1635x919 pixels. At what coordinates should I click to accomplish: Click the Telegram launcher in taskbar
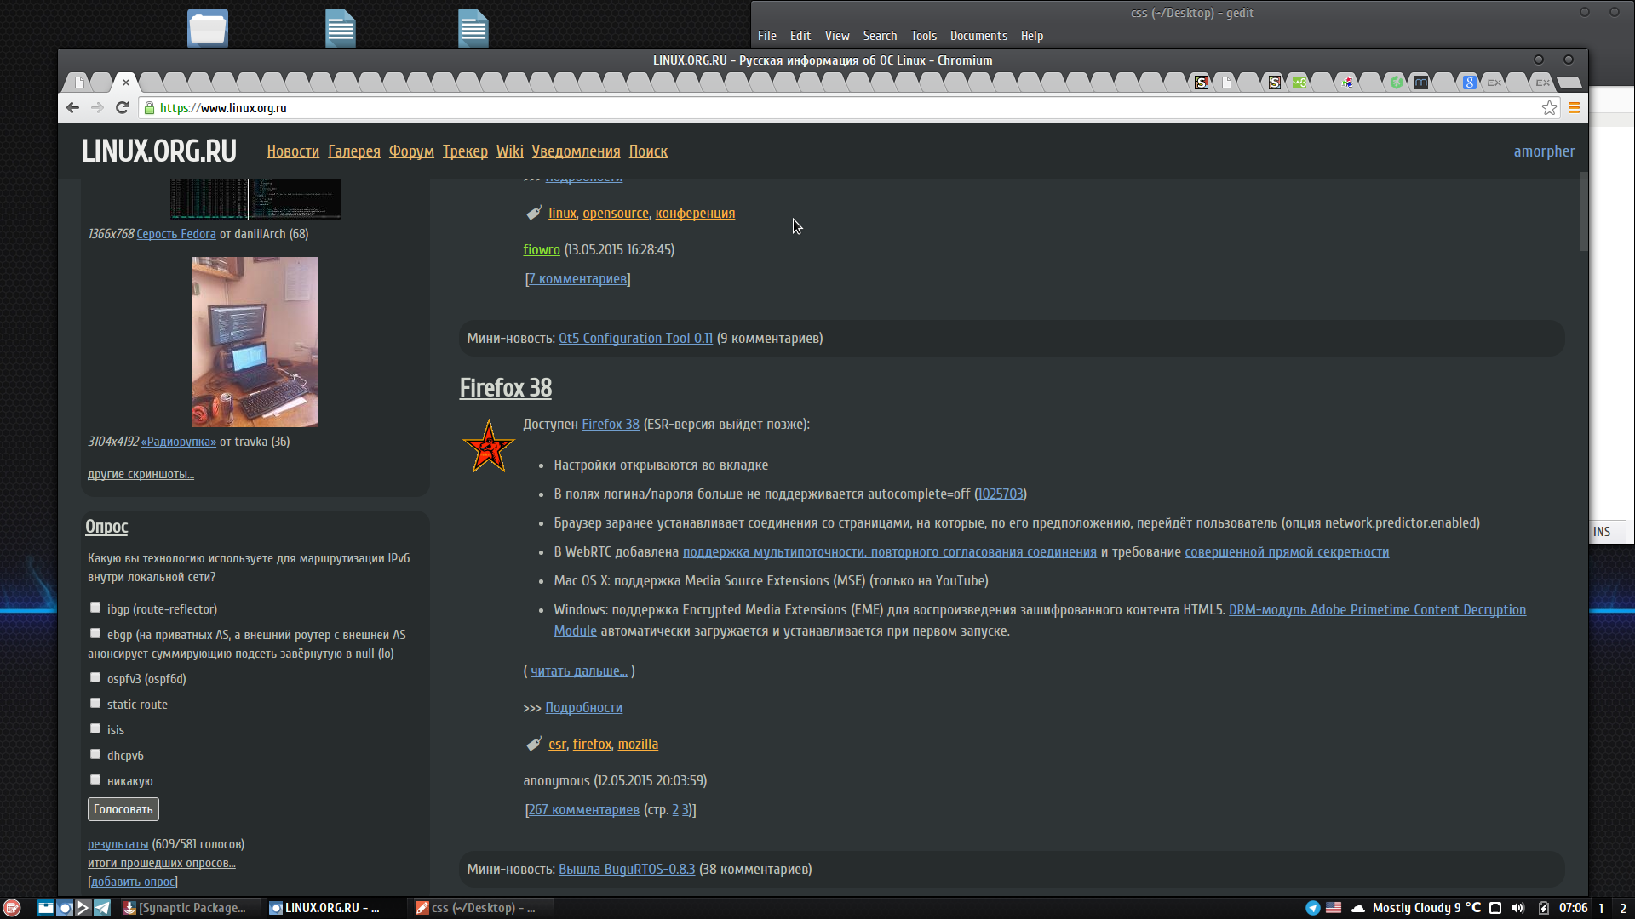[102, 908]
